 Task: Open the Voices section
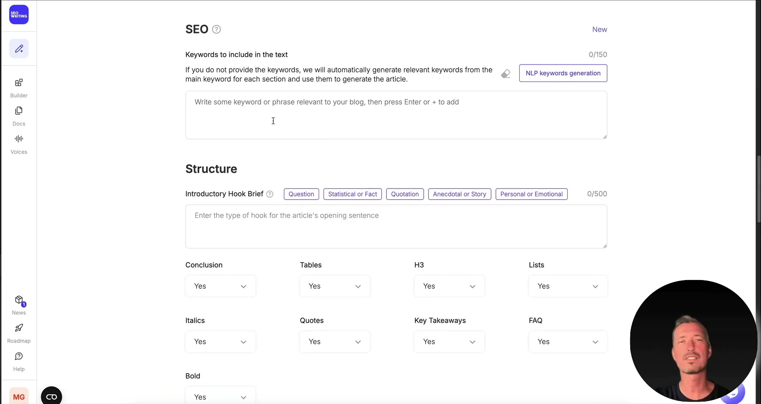tap(19, 144)
